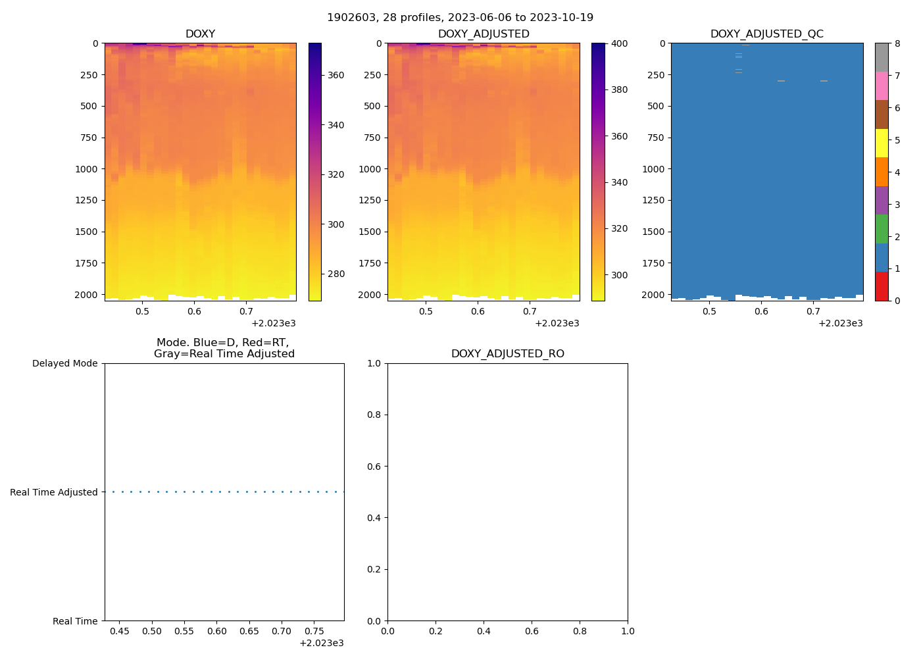
Task: Select the DOXY_ADJUSTED plot title
Action: [x=484, y=34]
